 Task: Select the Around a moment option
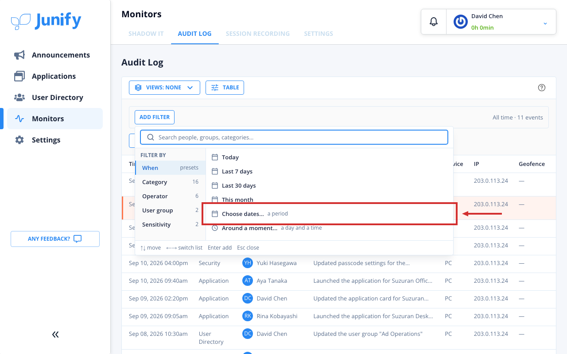coord(330,228)
